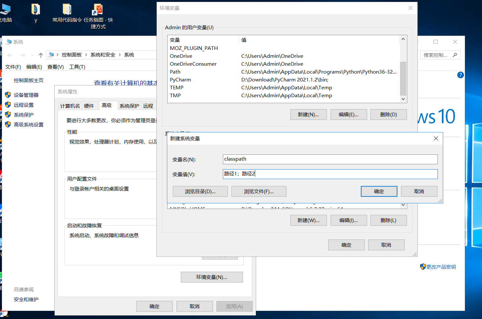Image resolution: width=482 pixels, height=319 pixels.
Task: Select the TEMP user variable row
Action: (x=283, y=87)
